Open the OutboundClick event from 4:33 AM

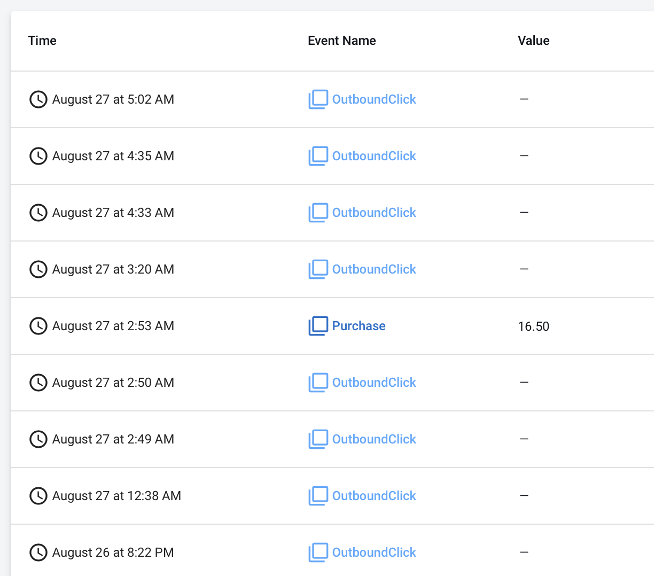(x=374, y=213)
